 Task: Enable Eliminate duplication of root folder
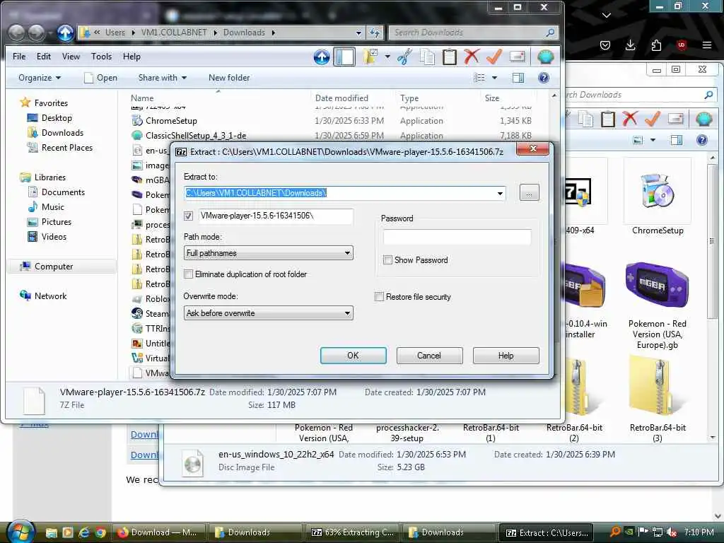pos(188,274)
